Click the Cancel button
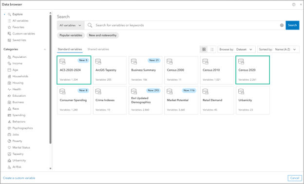 [295, 178]
